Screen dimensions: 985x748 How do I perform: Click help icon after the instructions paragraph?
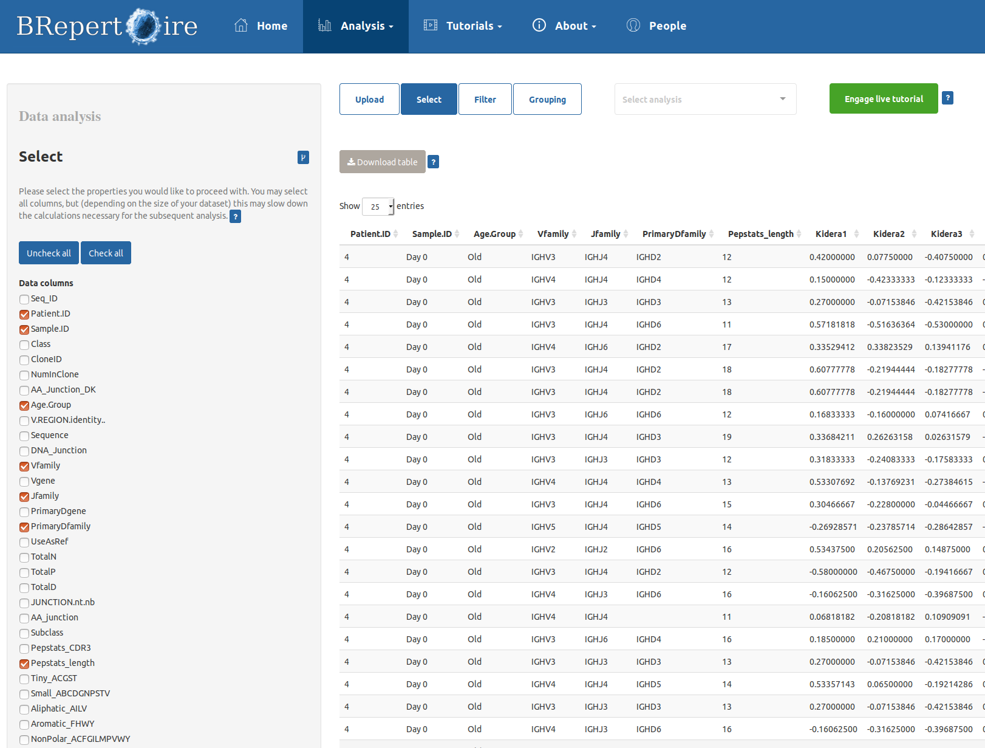[x=236, y=216]
